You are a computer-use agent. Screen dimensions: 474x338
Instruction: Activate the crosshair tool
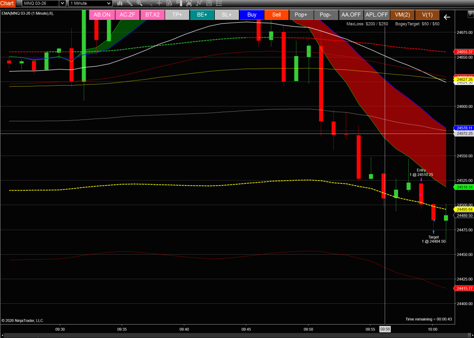point(159,3)
